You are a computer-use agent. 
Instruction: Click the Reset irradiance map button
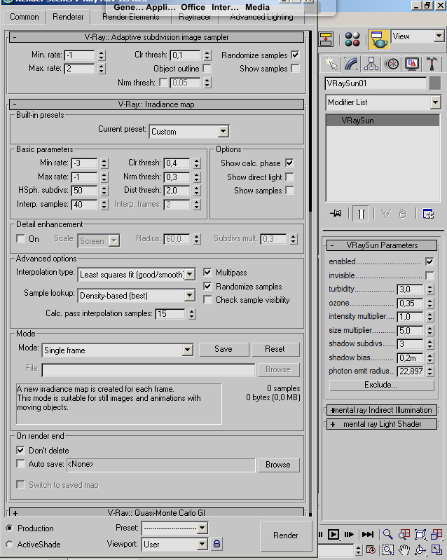click(275, 349)
